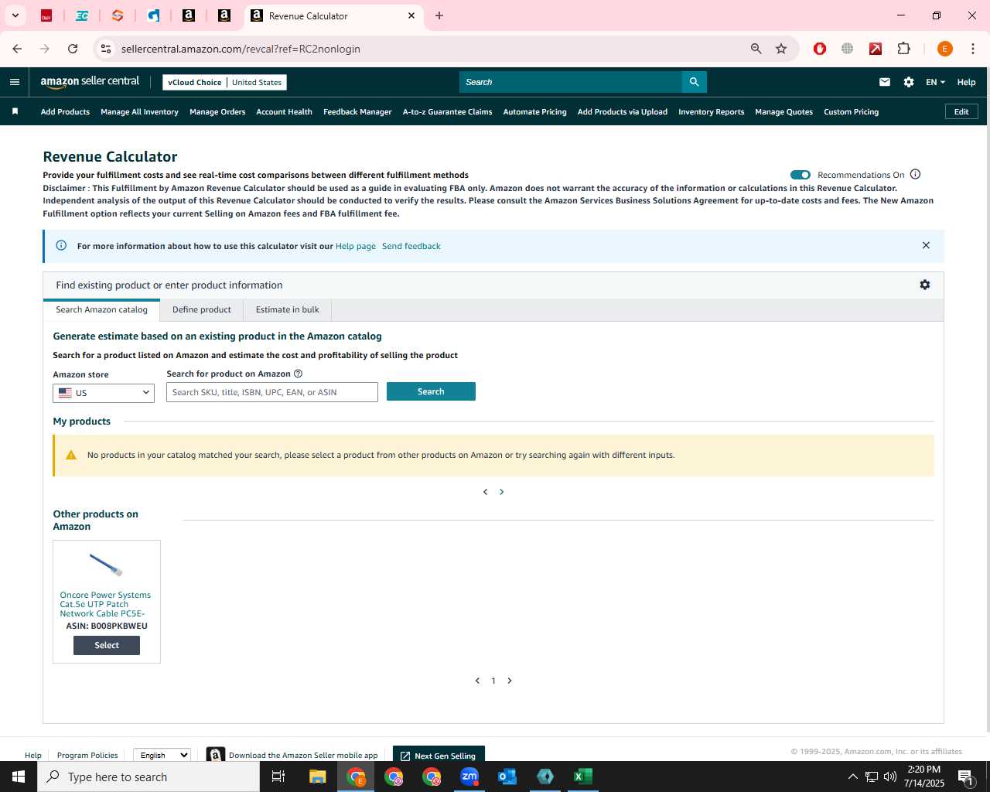The height and width of the screenshot is (792, 990).
Task: Open Manage Orders menu item
Action: coord(217,111)
